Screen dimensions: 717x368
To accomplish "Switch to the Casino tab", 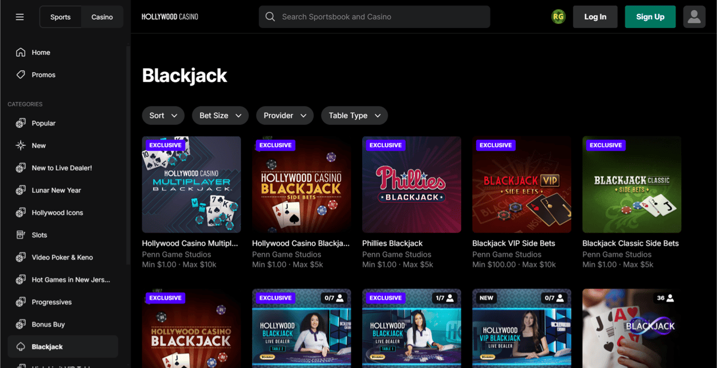I will point(102,17).
